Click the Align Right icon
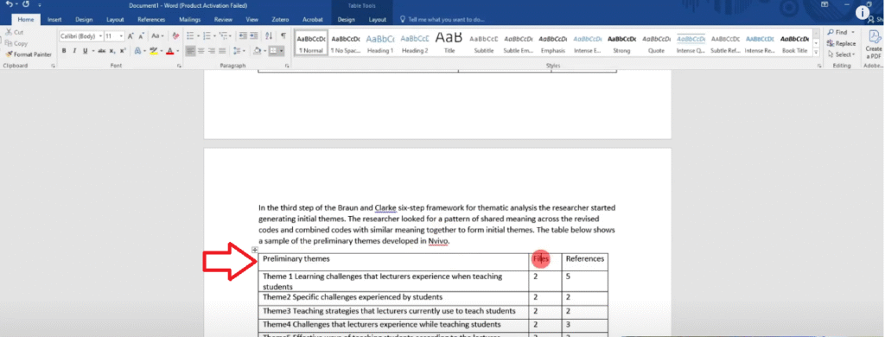Image resolution: width=885 pixels, height=337 pixels. coord(212,51)
